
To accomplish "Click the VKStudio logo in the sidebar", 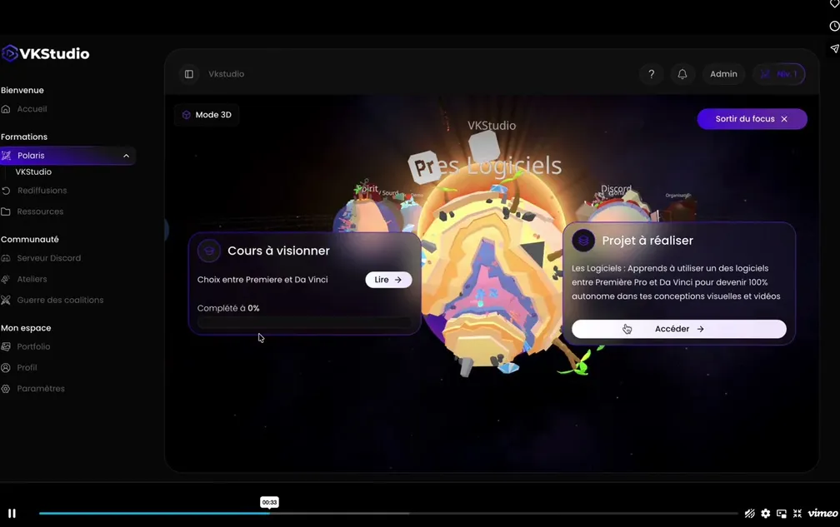I will [x=46, y=54].
